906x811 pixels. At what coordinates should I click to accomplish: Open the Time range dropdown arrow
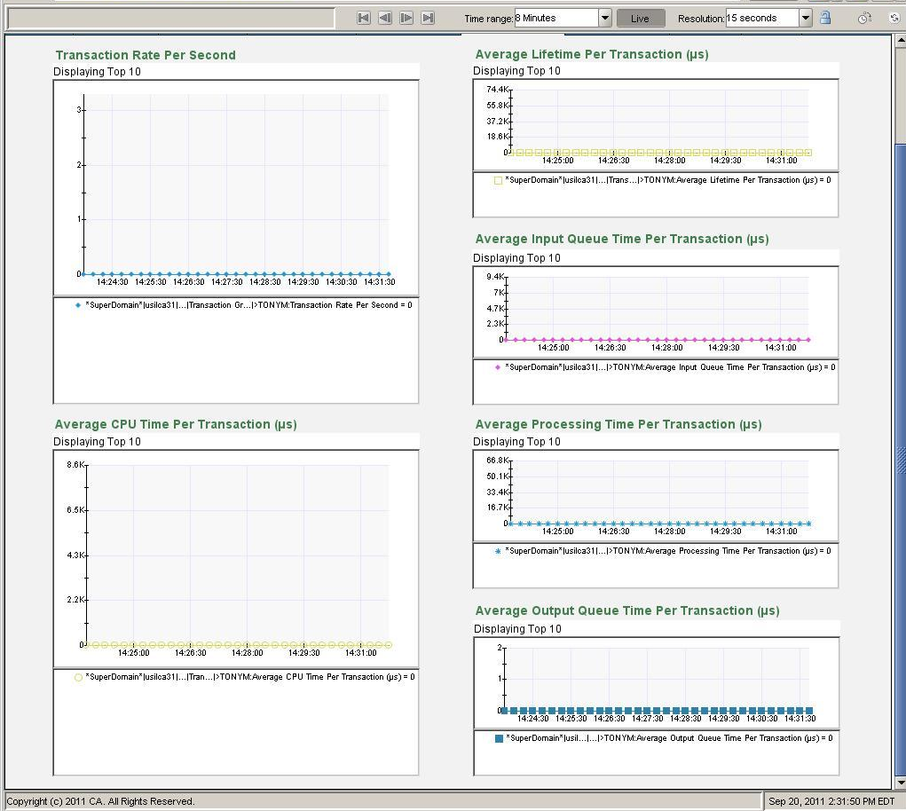click(605, 18)
